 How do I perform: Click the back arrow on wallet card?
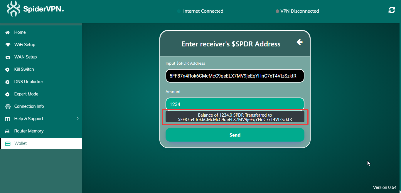pyautogui.click(x=299, y=42)
